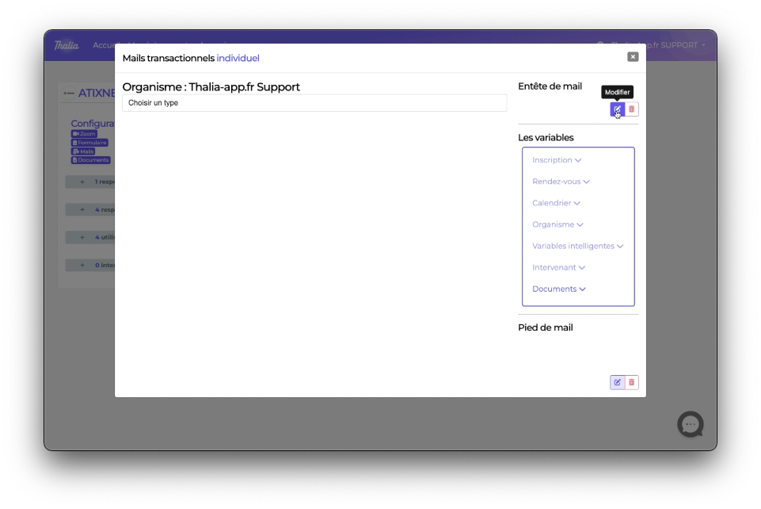
Task: Expand the Intervenant variables group
Action: pos(558,267)
